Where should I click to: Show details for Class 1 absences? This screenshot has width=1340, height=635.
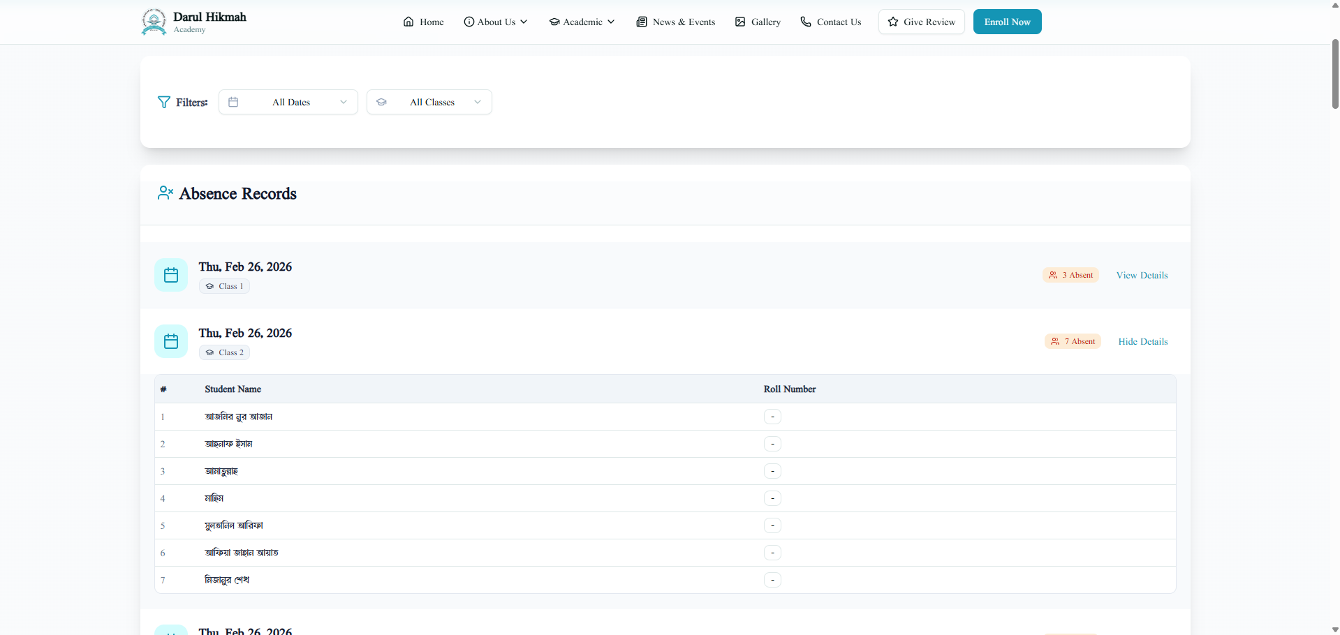[1142, 275]
